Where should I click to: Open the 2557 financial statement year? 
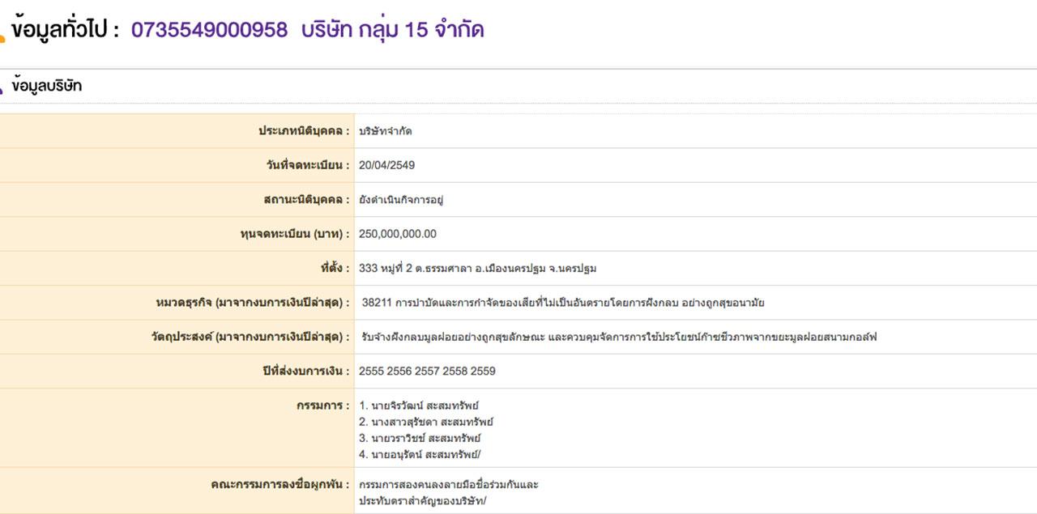click(426, 371)
